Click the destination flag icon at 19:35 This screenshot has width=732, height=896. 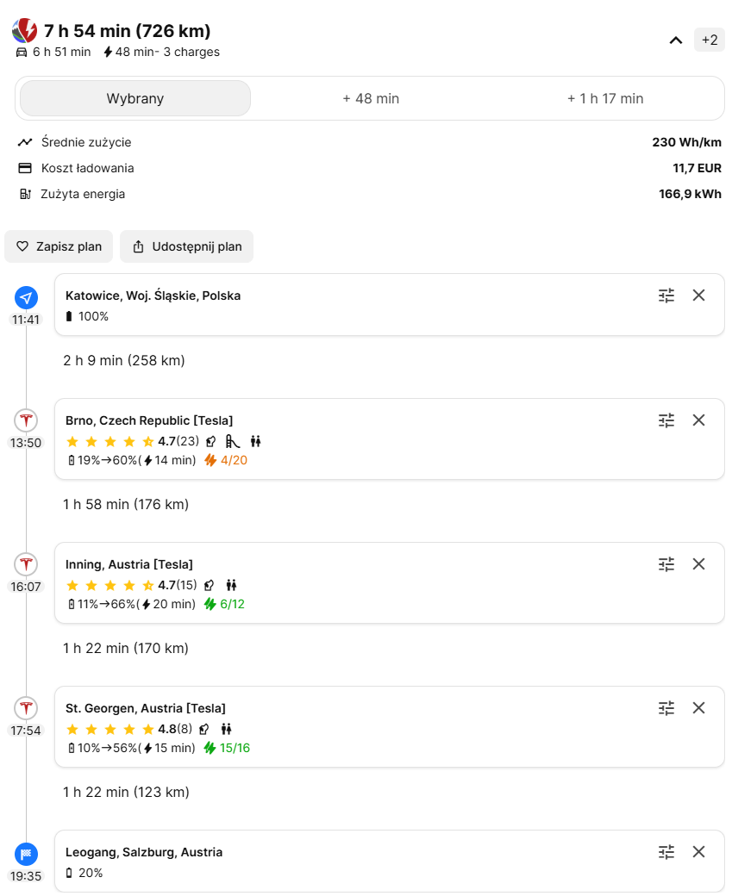(26, 854)
